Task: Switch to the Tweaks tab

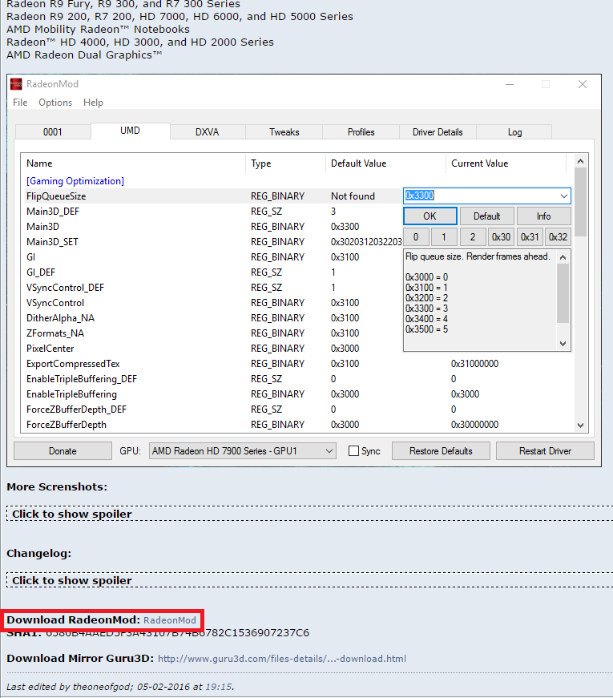Action: pyautogui.click(x=284, y=132)
